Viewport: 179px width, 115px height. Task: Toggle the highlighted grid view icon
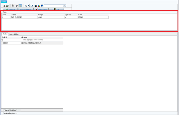click(20, 6)
